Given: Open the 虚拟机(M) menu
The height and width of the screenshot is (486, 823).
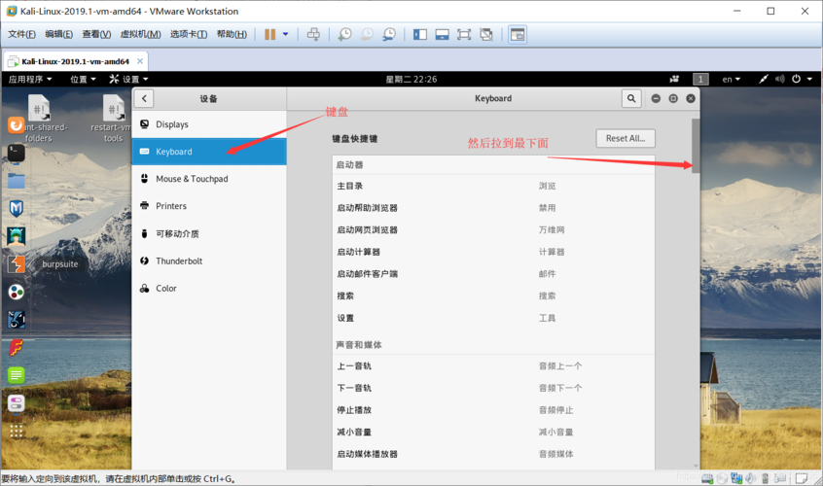Looking at the screenshot, I should [140, 34].
